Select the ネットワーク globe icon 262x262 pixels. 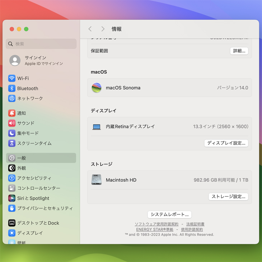12,98
